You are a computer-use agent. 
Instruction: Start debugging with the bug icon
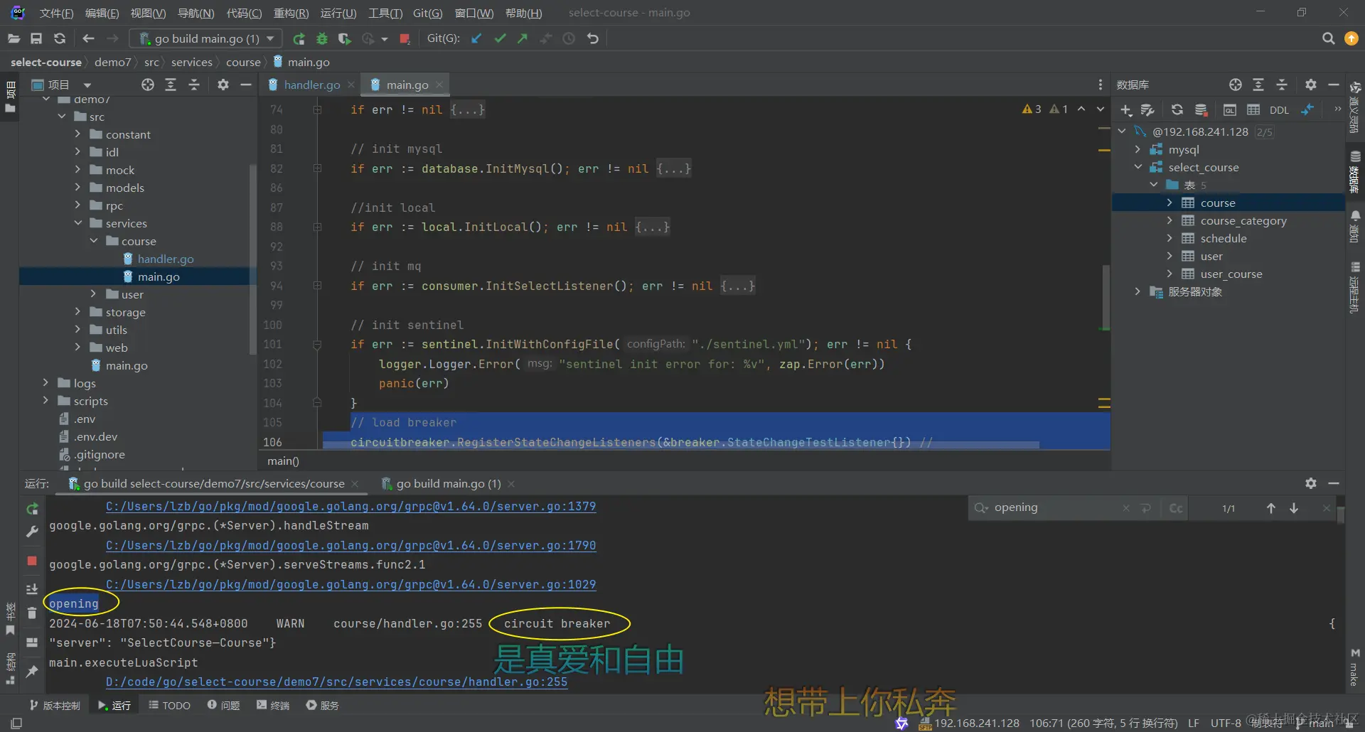322,38
